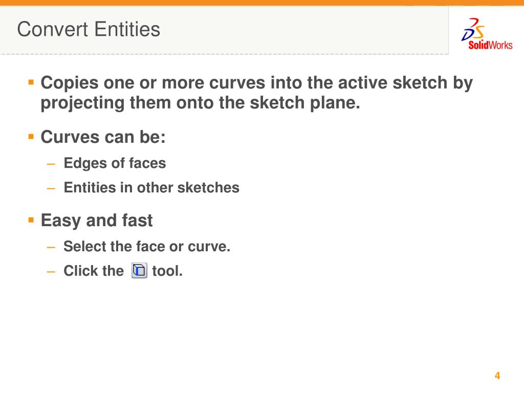Image resolution: width=524 pixels, height=393 pixels.
Task: Click "Select the face or curve." line
Action: point(147,246)
